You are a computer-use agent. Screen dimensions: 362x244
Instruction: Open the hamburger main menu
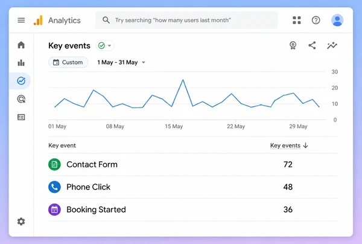click(x=21, y=20)
